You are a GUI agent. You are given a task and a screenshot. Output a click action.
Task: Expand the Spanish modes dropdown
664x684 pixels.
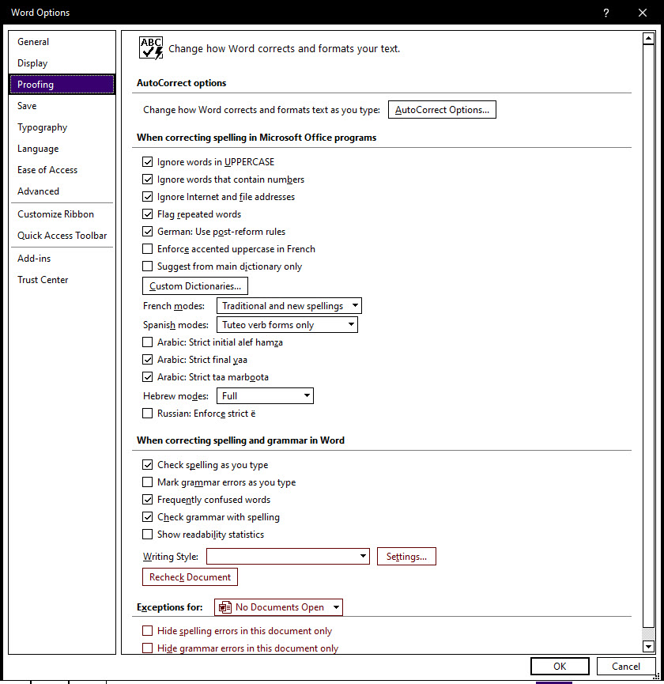point(287,325)
